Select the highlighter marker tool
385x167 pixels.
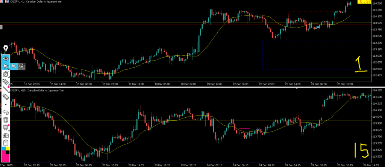click(6, 82)
